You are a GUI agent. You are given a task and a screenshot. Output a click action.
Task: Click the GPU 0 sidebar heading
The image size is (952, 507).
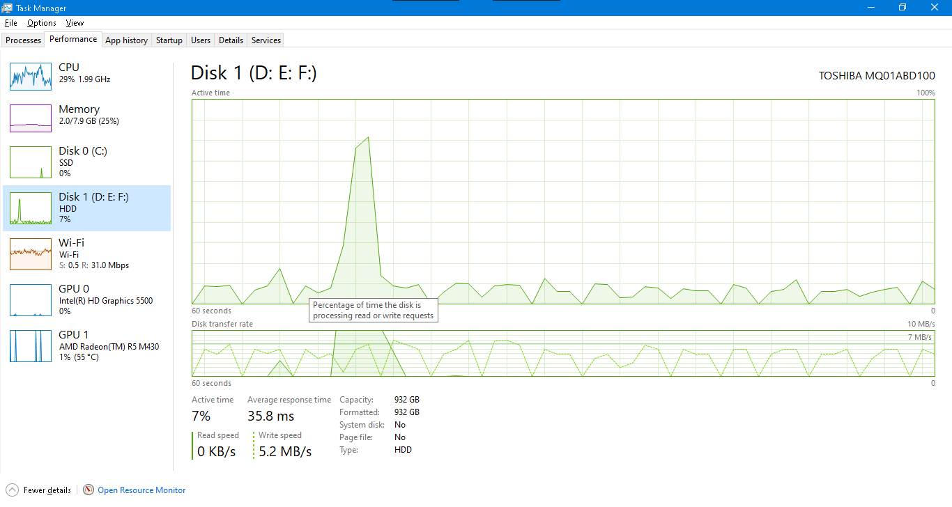[74, 288]
